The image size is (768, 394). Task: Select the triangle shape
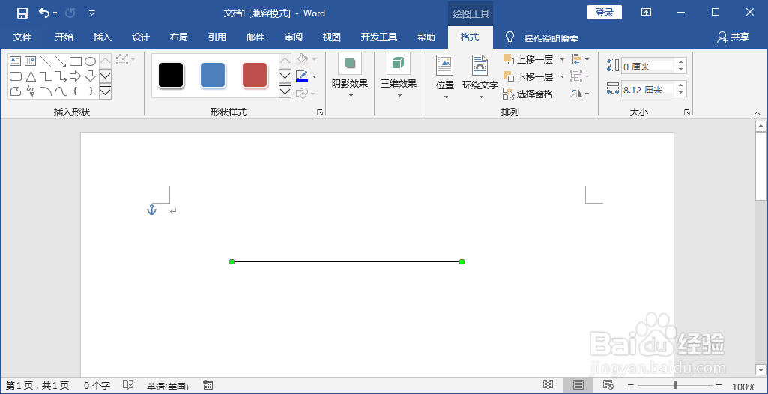pos(31,76)
